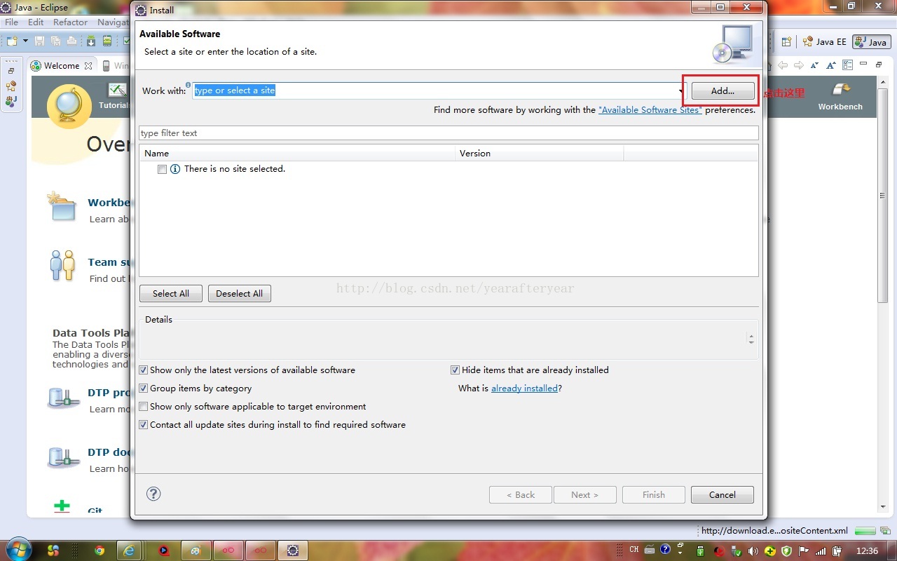Click the Team support people icon

pos(62,266)
